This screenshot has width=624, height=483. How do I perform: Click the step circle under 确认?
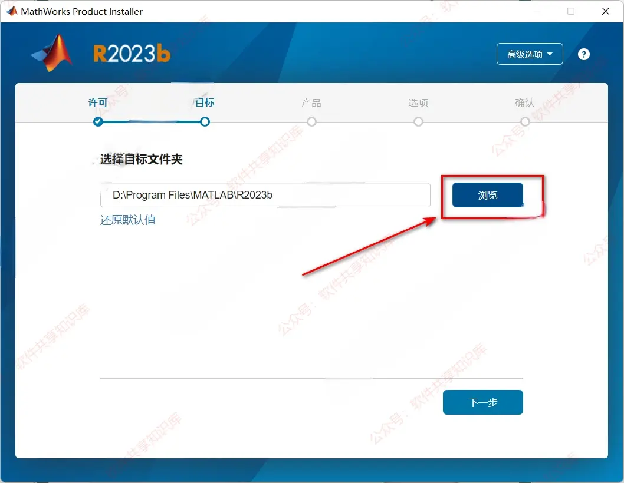(525, 122)
